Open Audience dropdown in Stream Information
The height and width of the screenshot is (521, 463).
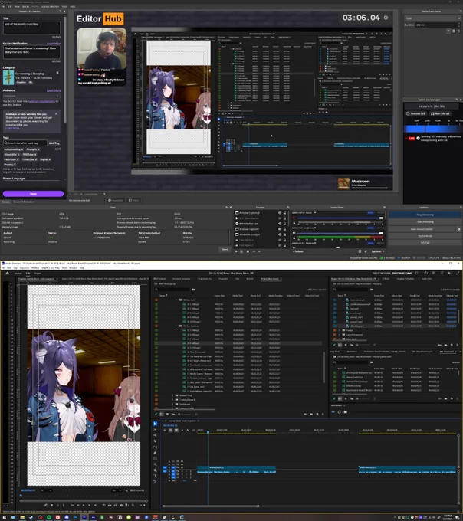31,96
